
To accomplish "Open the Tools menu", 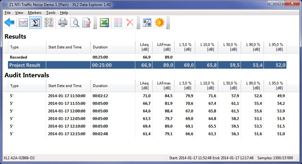I will 51,13.
